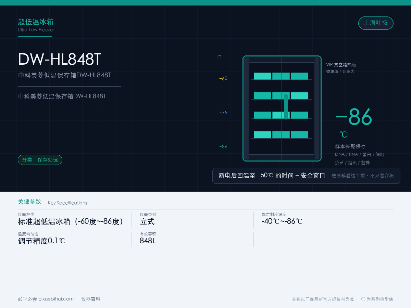Image resolution: width=411 pixels, height=308 pixels.
Task: Open the 必学必会 bixuebihui.com link
Action: 46,299
